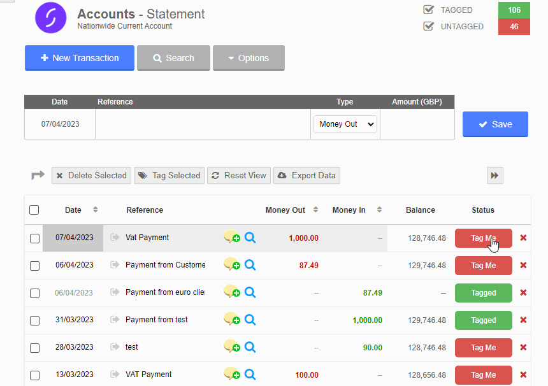Screen dimensions: 548x386
Task: Click the magnifier on the 28/03/2023 test row
Action: pyautogui.click(x=250, y=347)
